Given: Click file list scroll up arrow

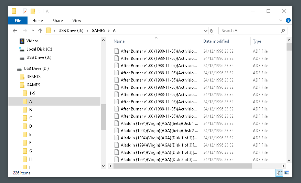Looking at the screenshot, I should (x=289, y=40).
